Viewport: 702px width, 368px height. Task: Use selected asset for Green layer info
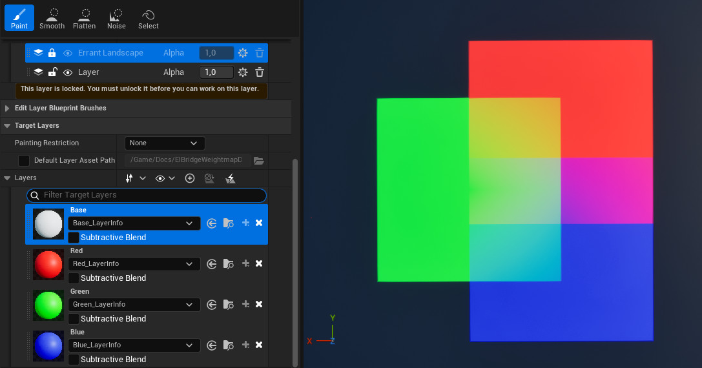(212, 304)
